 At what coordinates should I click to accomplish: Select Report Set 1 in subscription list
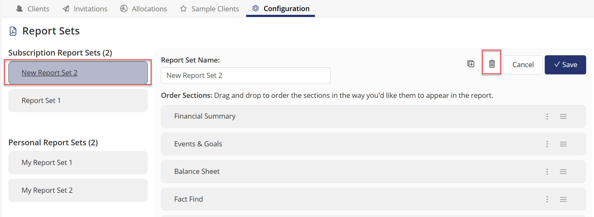click(78, 101)
